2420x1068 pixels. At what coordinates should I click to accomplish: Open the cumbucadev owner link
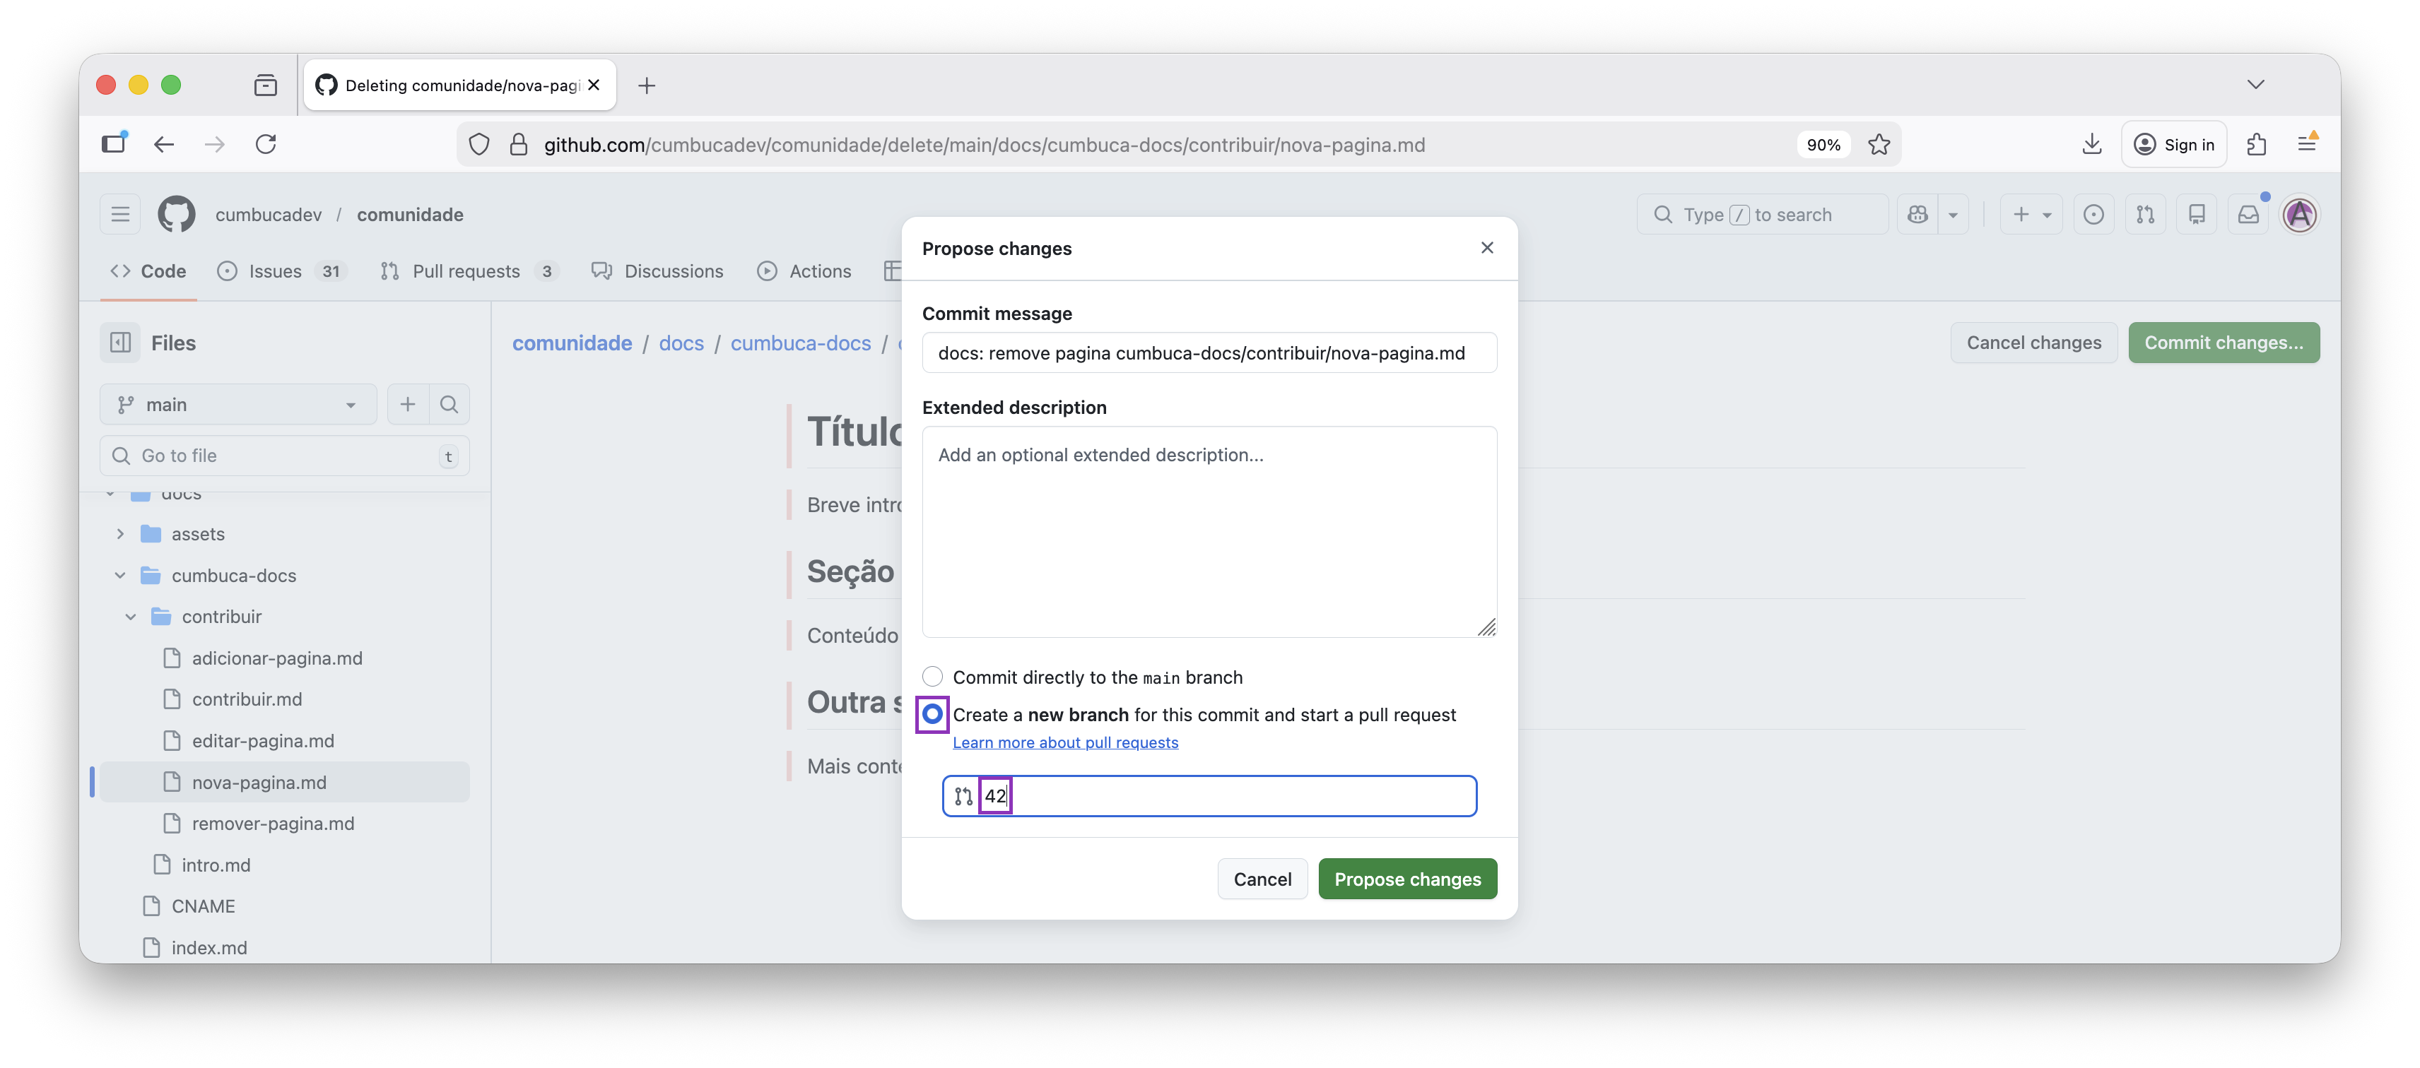pos(269,215)
